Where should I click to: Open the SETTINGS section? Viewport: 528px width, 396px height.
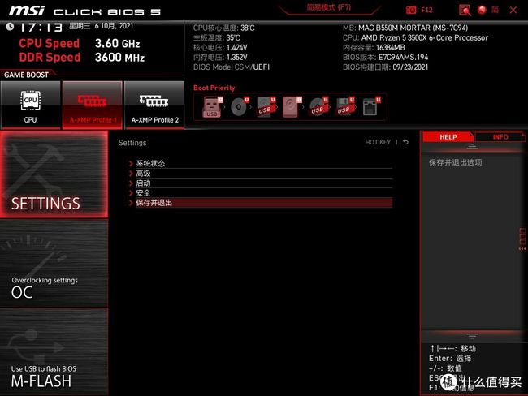pyautogui.click(x=54, y=174)
